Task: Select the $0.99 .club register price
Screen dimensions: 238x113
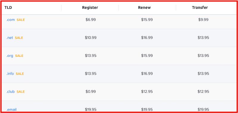Action: click(91, 92)
